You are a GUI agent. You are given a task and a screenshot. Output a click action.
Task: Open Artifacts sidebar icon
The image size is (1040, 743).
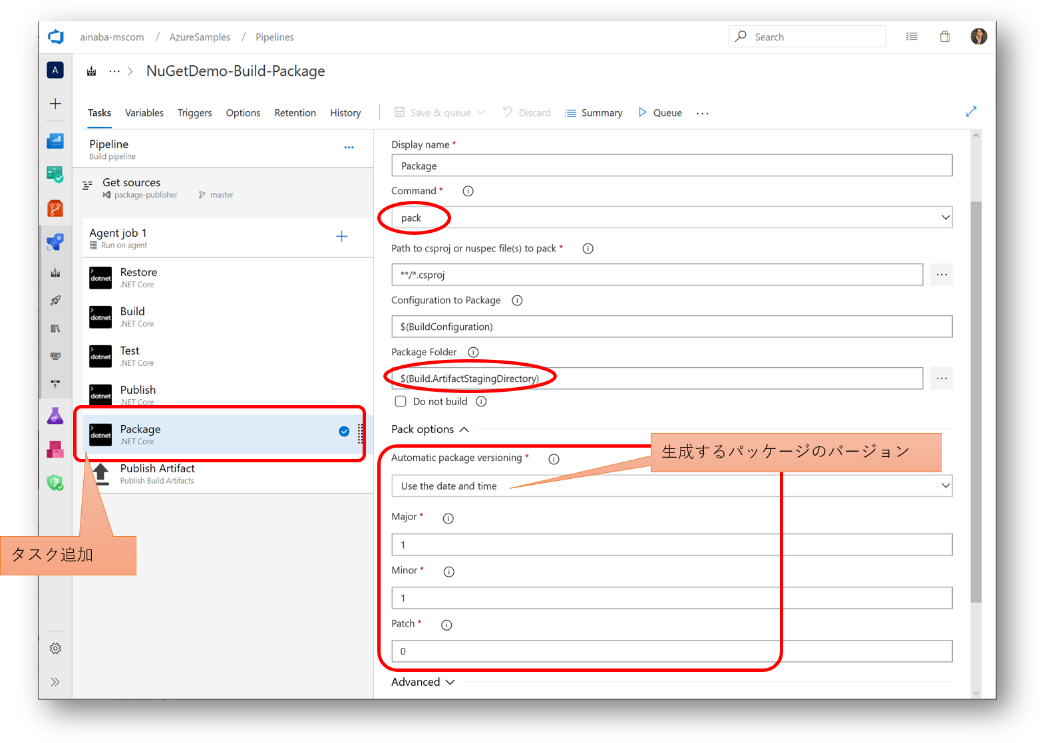[x=55, y=450]
